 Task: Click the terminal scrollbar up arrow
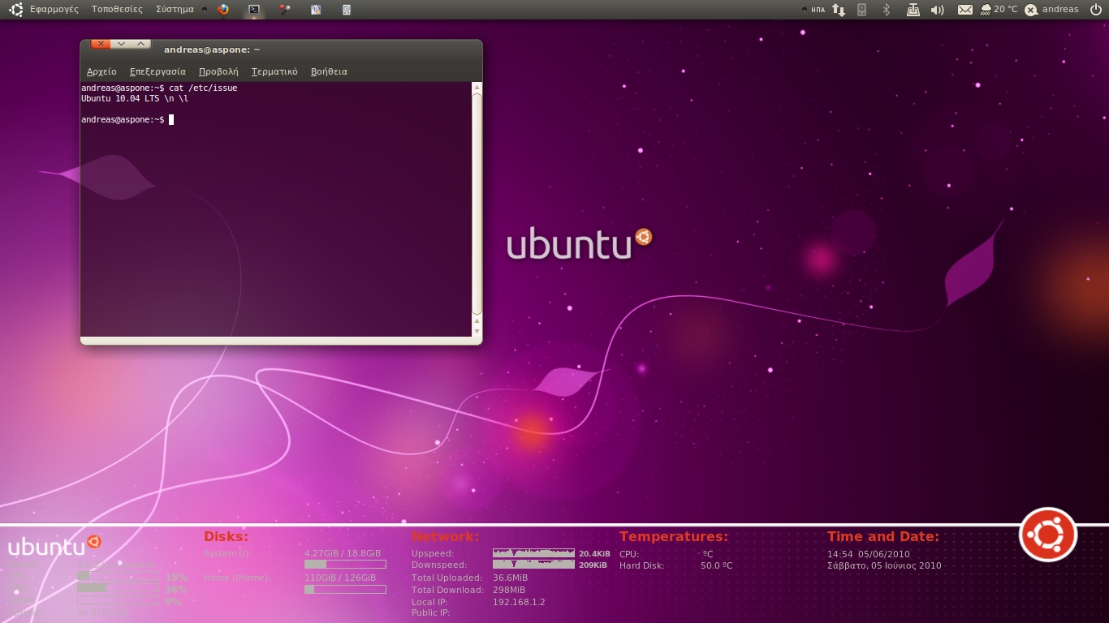coord(477,87)
